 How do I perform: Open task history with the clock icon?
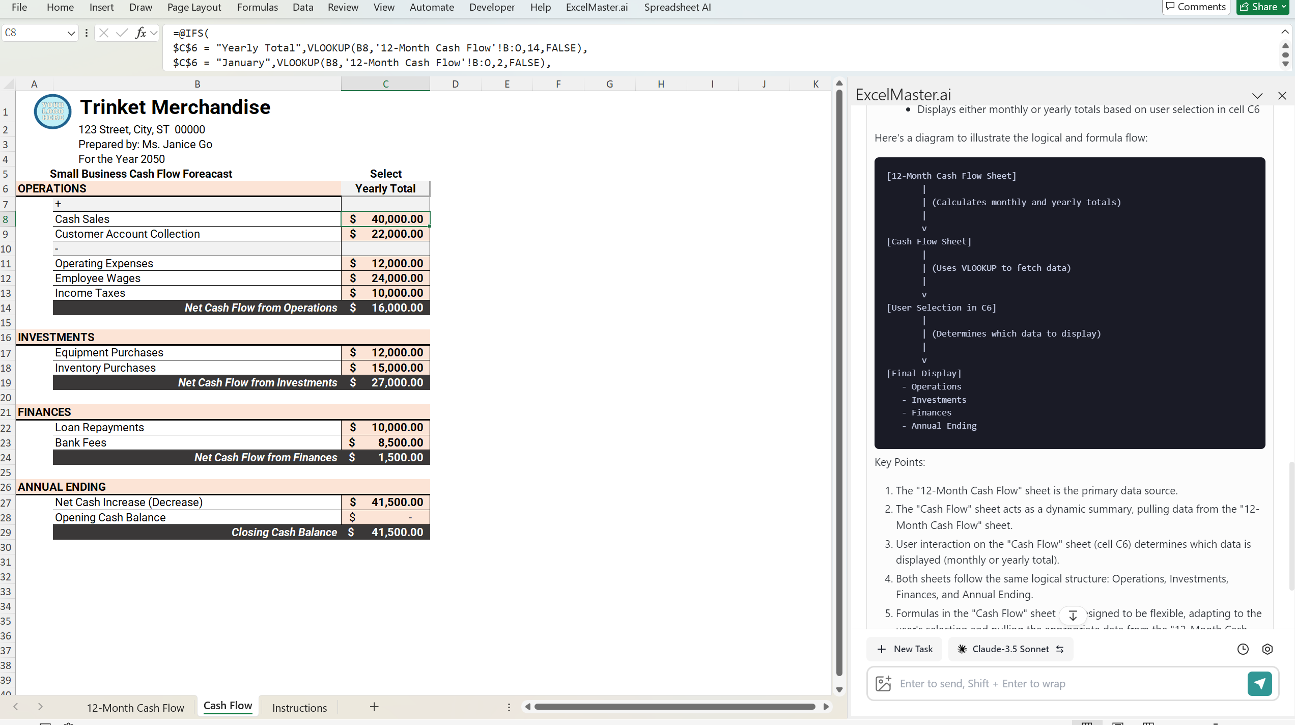click(x=1242, y=649)
